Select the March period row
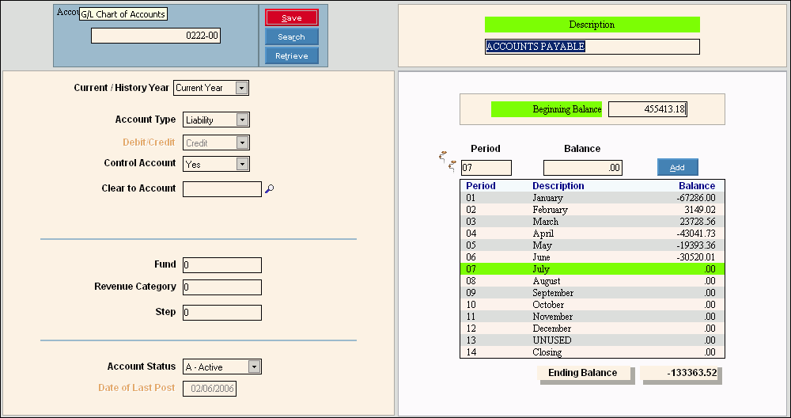791x418 pixels. 589,222
